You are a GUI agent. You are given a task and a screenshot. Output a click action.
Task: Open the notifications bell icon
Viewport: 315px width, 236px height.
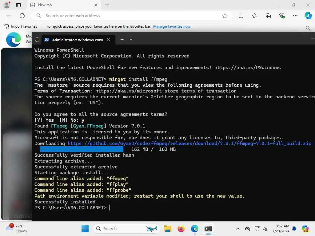coord(294,229)
